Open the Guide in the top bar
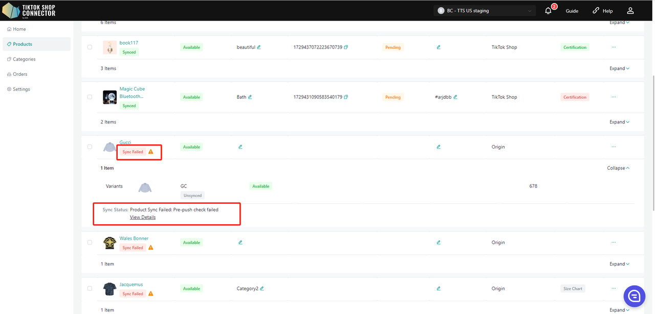The width and height of the screenshot is (655, 314). click(x=572, y=11)
